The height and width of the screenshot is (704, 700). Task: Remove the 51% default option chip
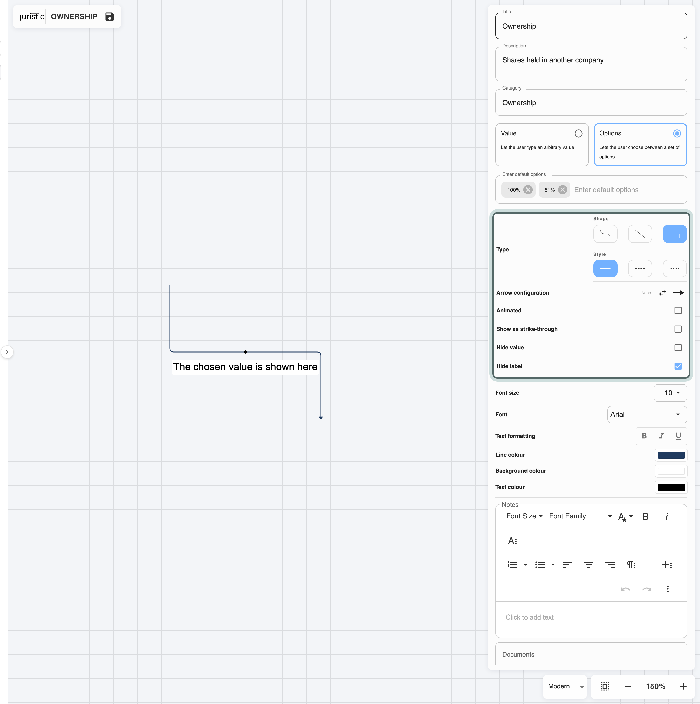pos(563,190)
